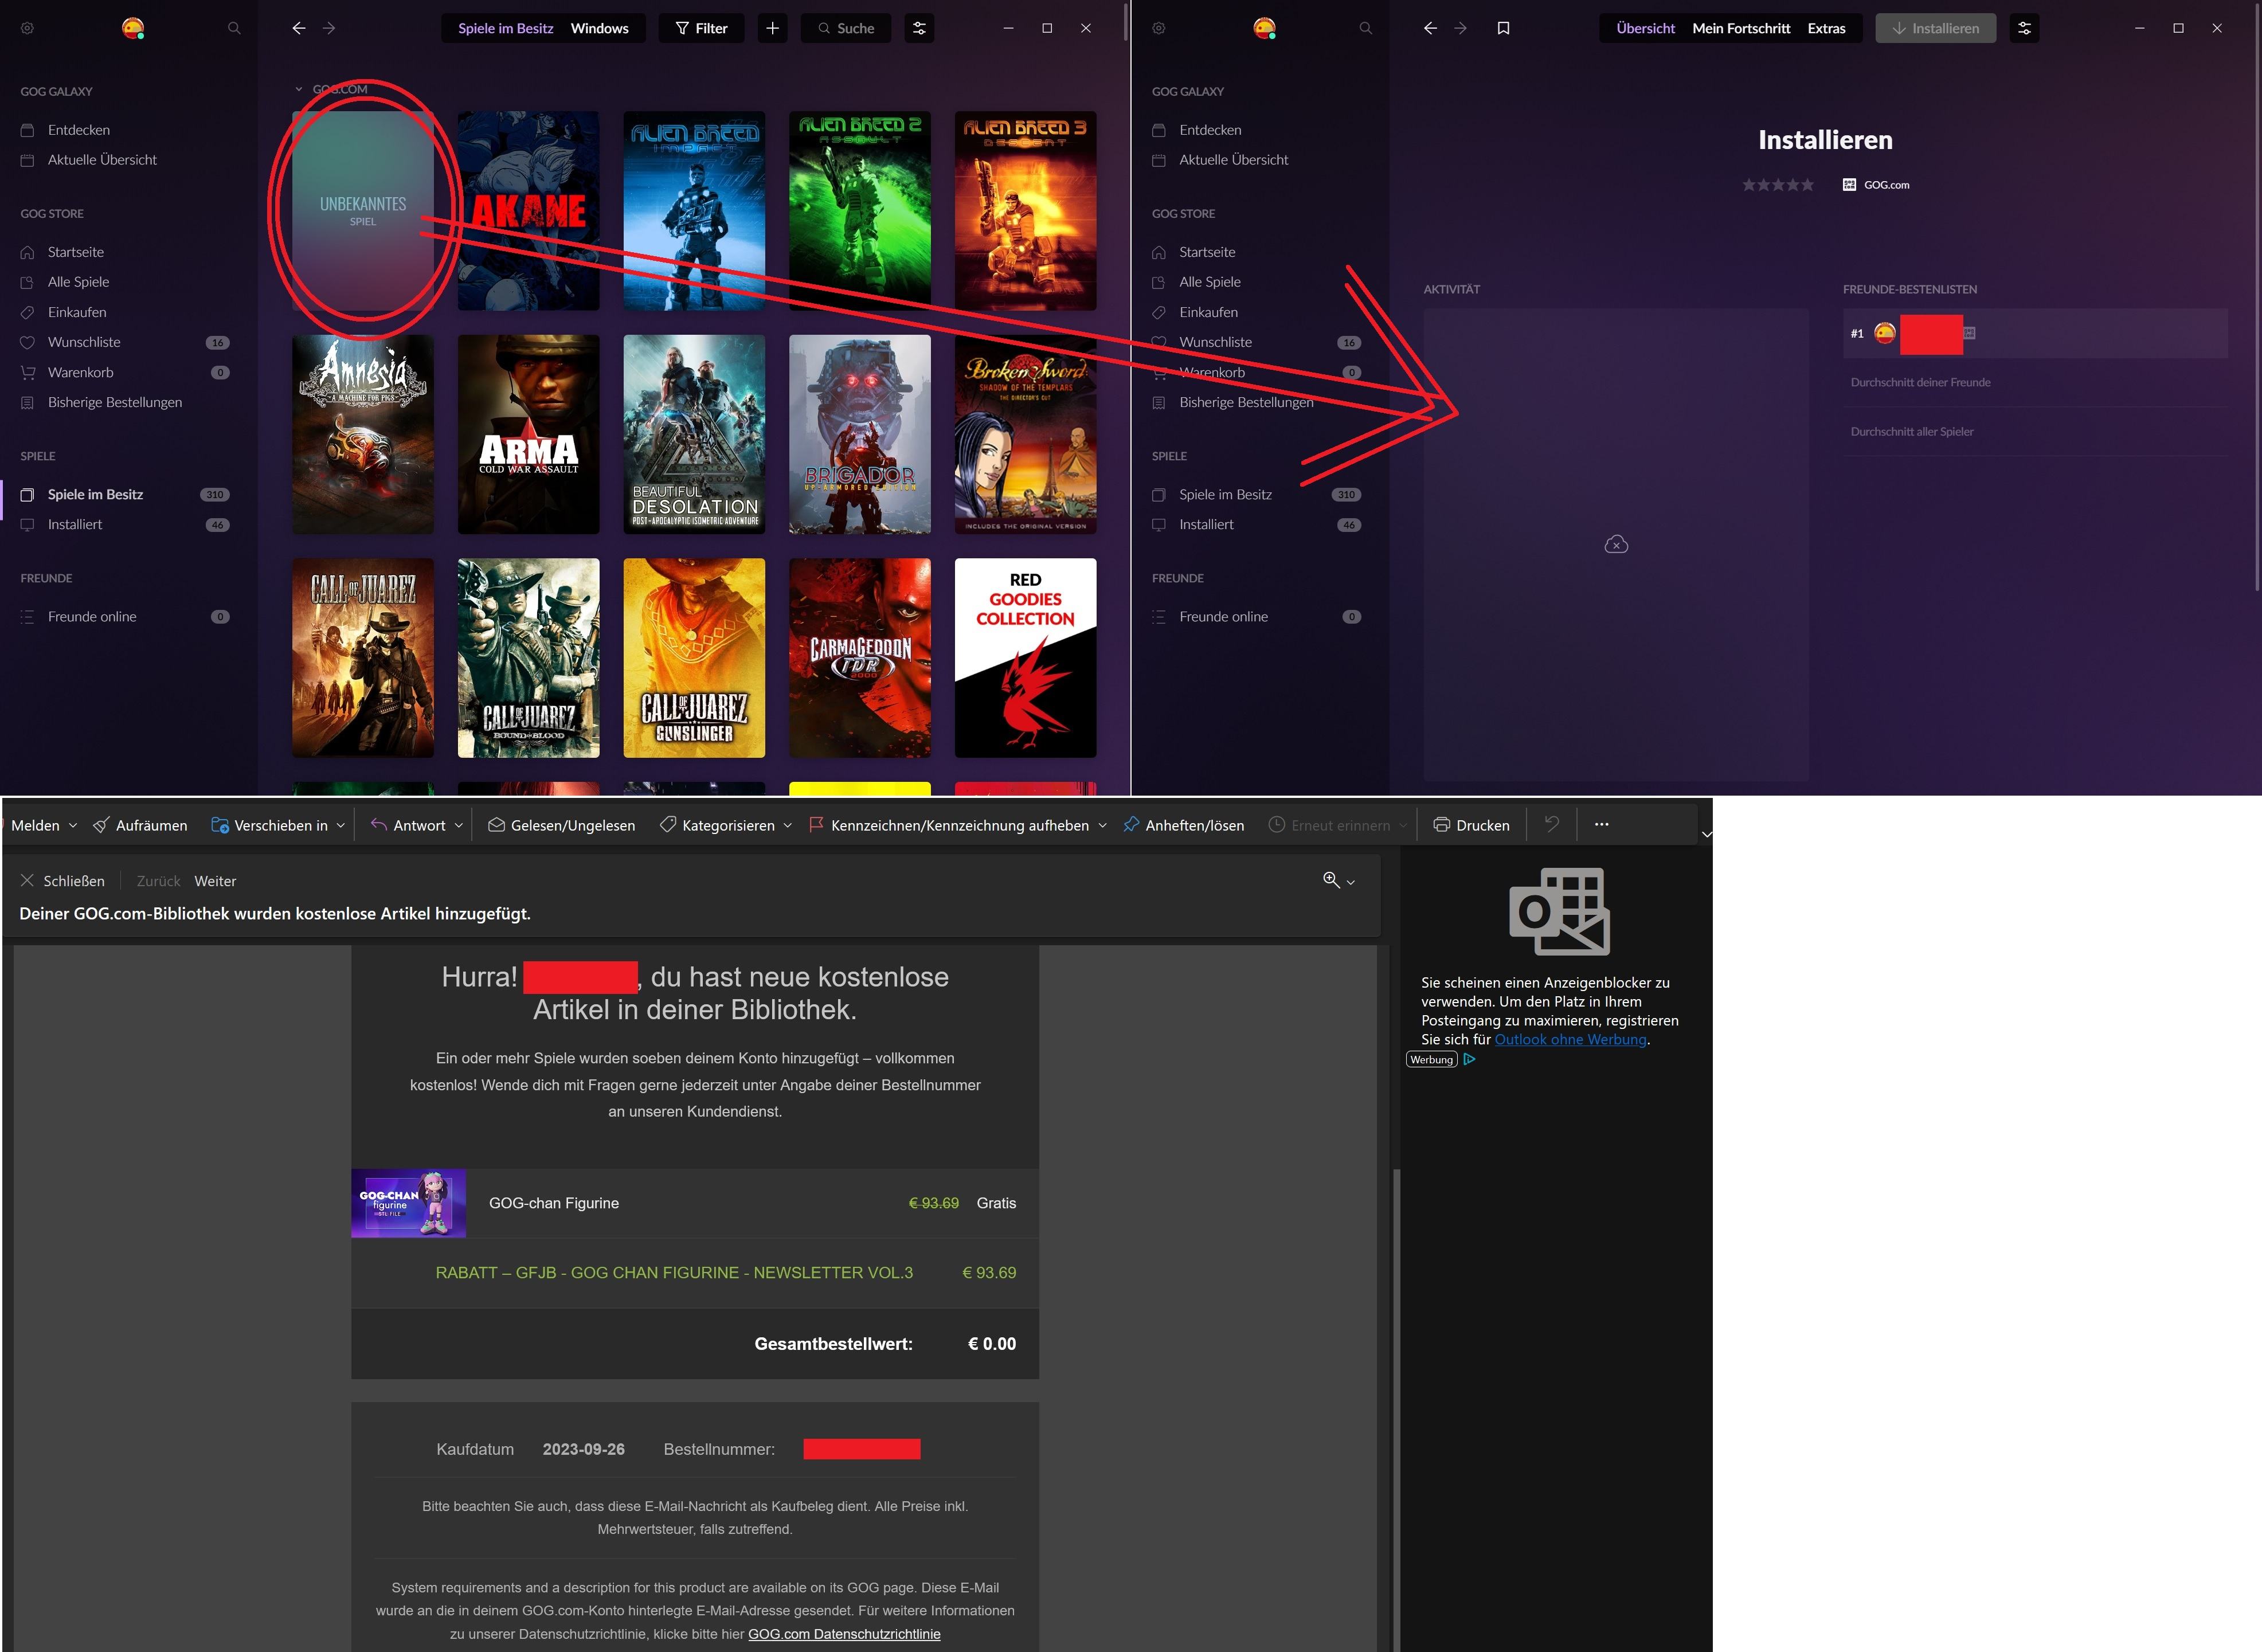Screen dimensions: 2262x1652
Task: Open Akane game cover
Action: coord(528,210)
